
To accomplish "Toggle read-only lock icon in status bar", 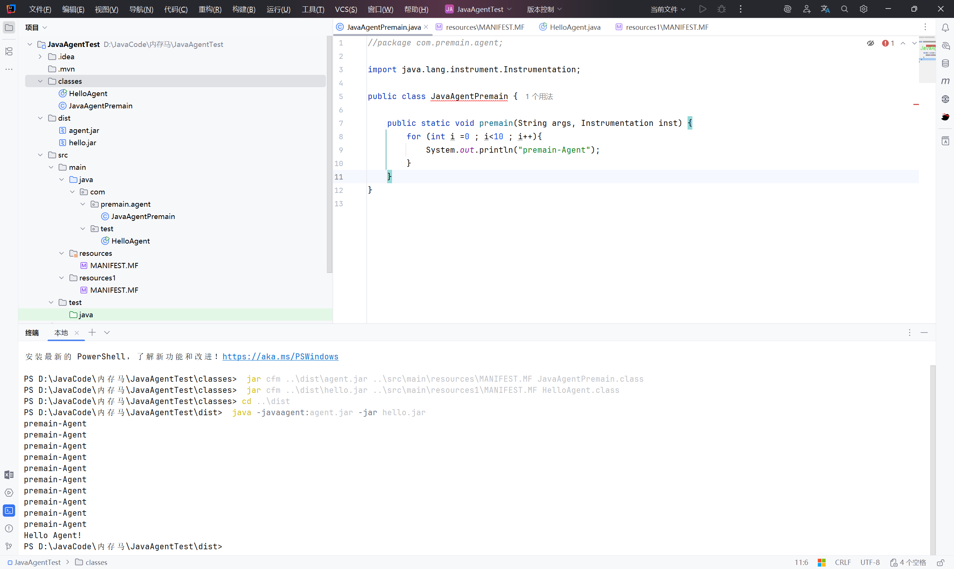I will pos(940,562).
